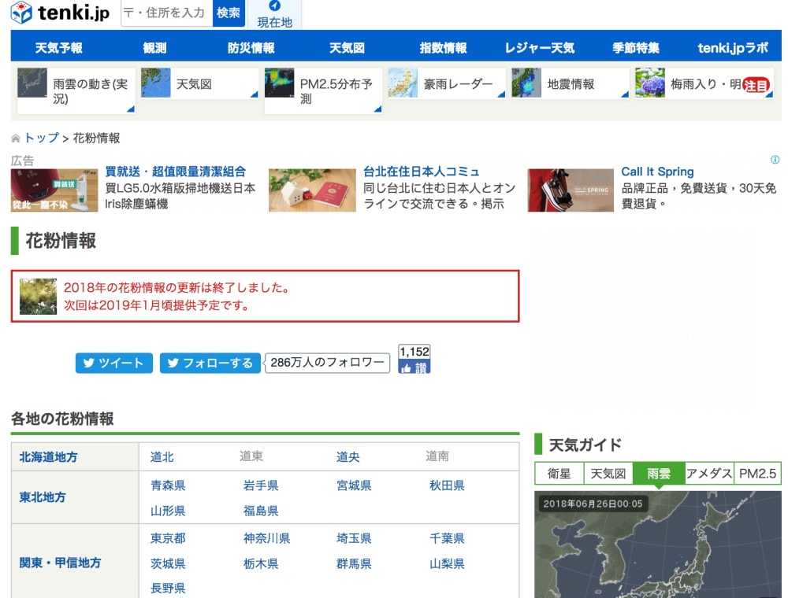Click the 現在地 location icon
788x598 pixels.
[x=274, y=6]
